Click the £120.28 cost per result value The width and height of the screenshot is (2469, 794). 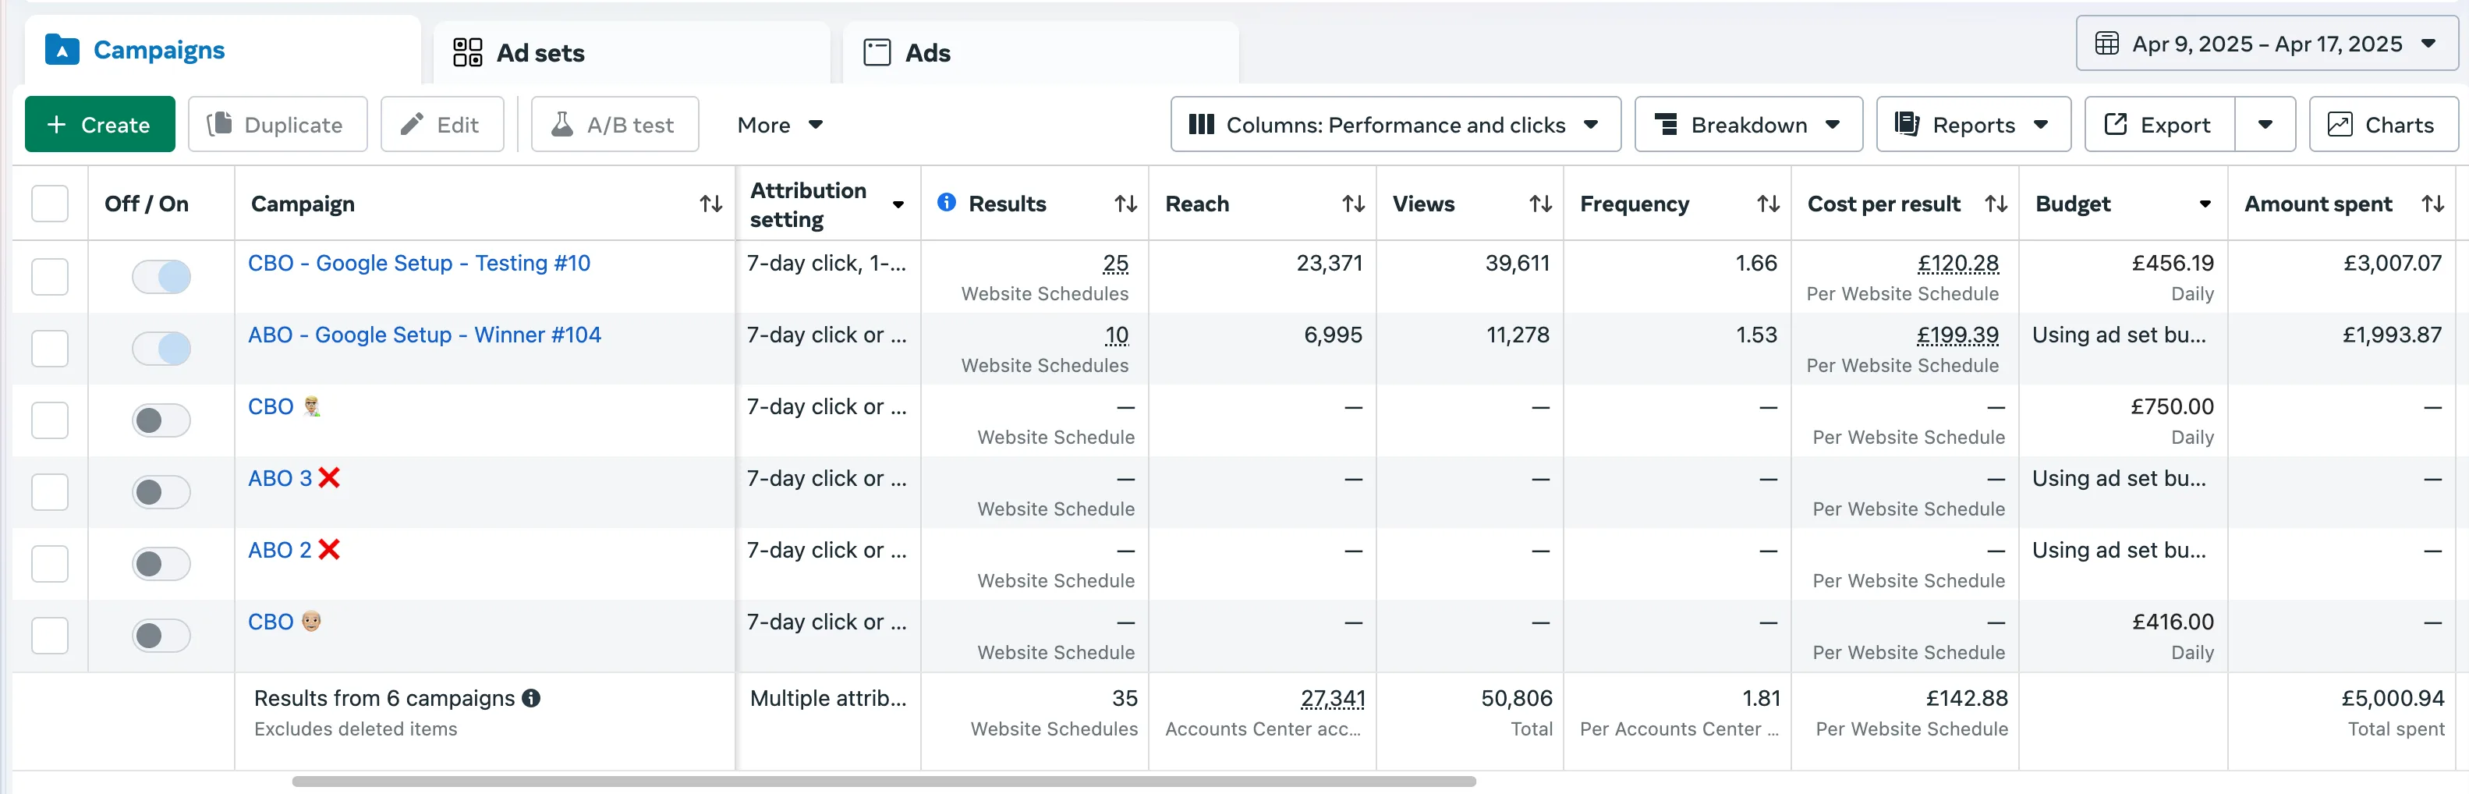pos(1957,263)
